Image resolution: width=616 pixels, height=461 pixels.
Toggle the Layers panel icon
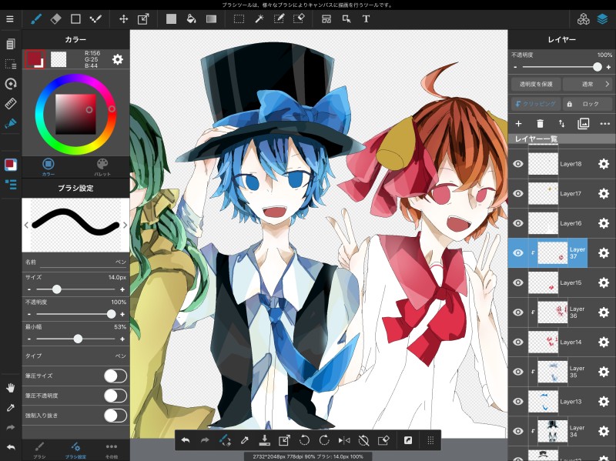point(603,18)
